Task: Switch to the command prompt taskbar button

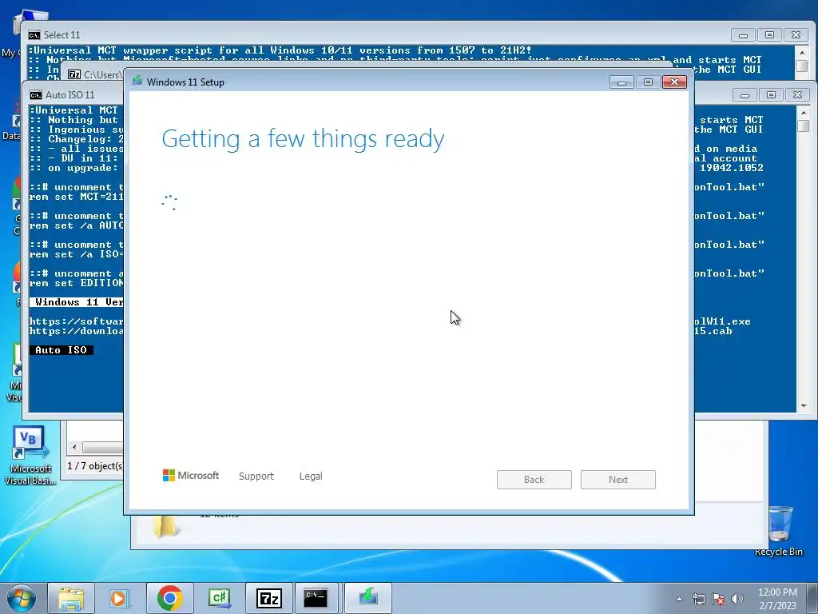Action: (316, 598)
